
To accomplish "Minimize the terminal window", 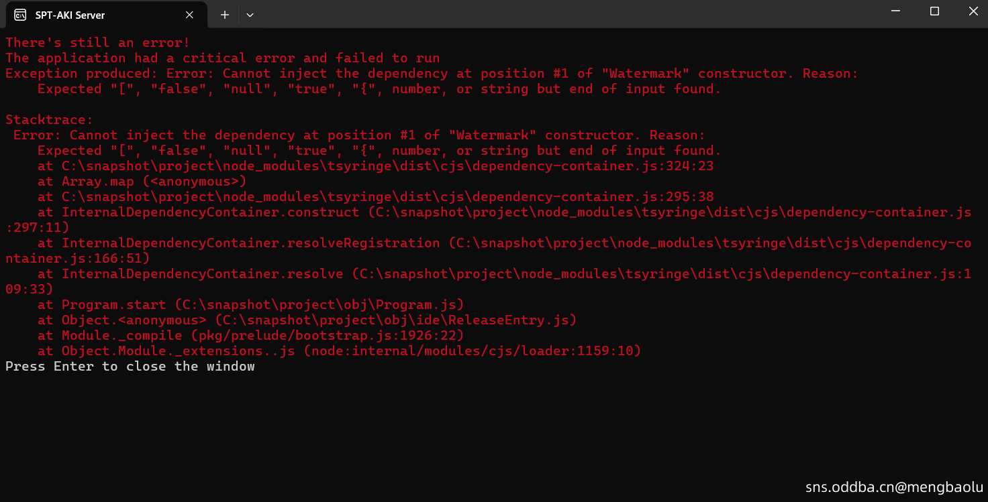I will (895, 11).
